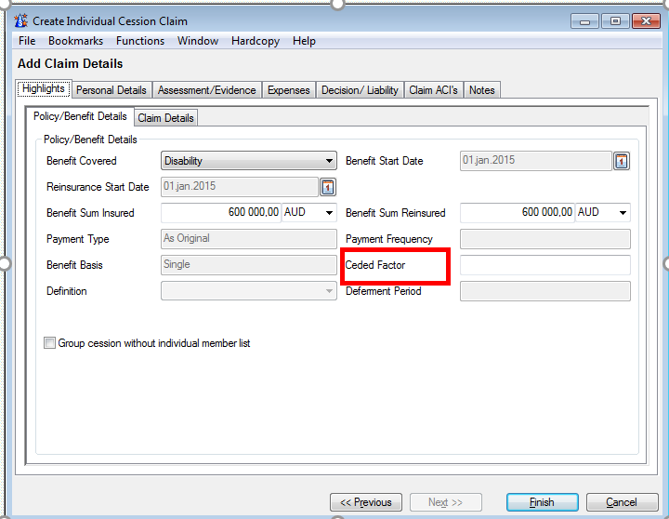The width and height of the screenshot is (669, 519).
Task: Click the Finish button
Action: (x=542, y=502)
